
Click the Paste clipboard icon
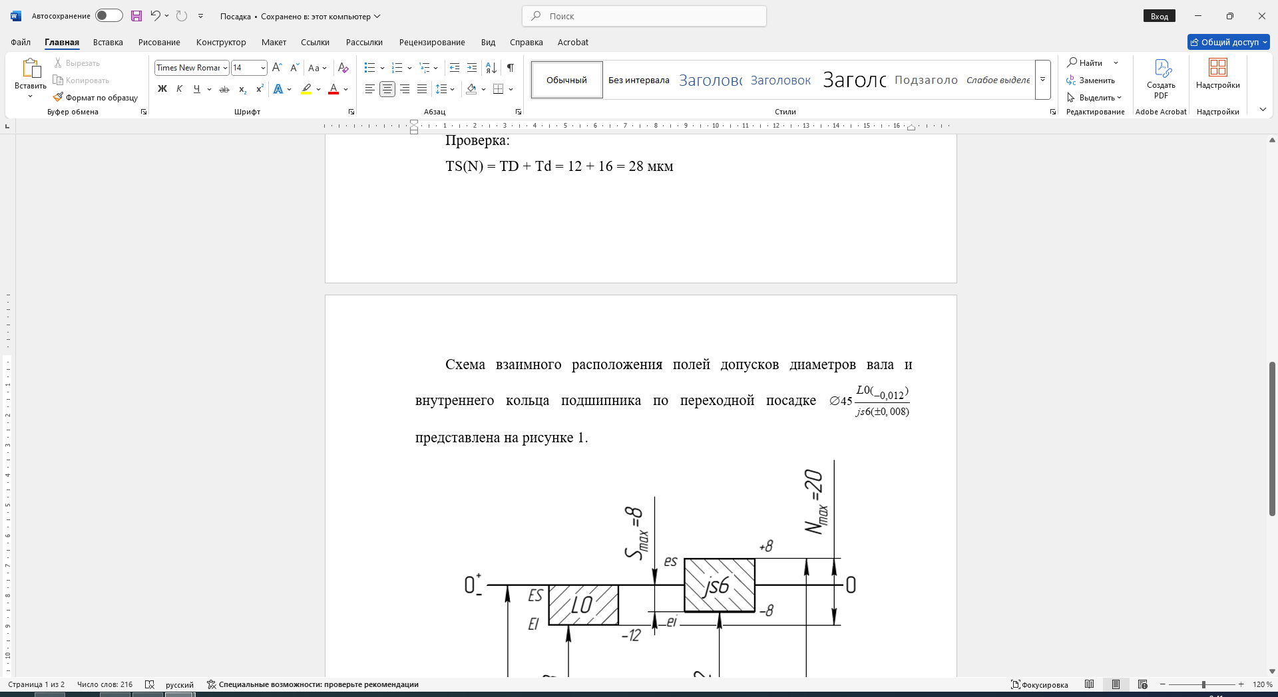click(x=31, y=68)
